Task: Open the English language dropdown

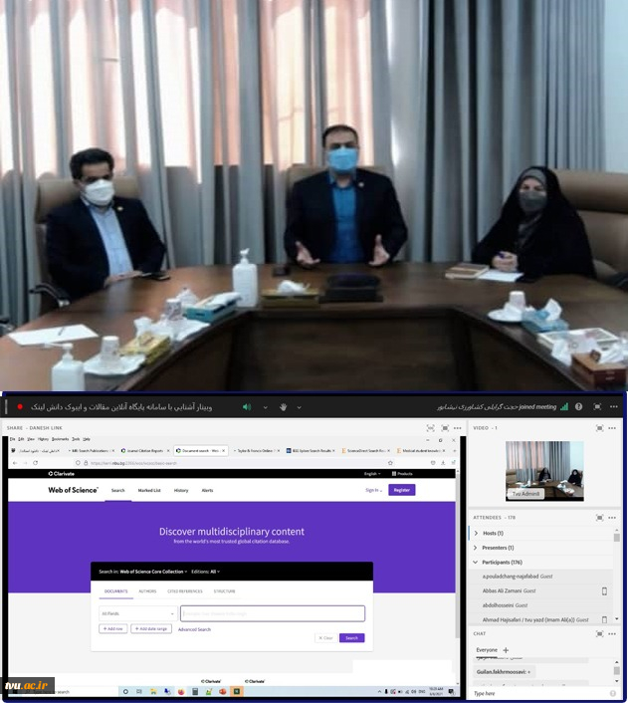Action: click(x=372, y=473)
